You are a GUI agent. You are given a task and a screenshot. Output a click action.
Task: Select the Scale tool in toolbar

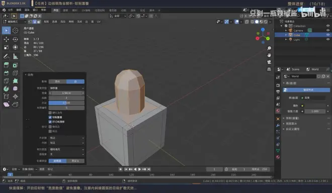coord(7,47)
